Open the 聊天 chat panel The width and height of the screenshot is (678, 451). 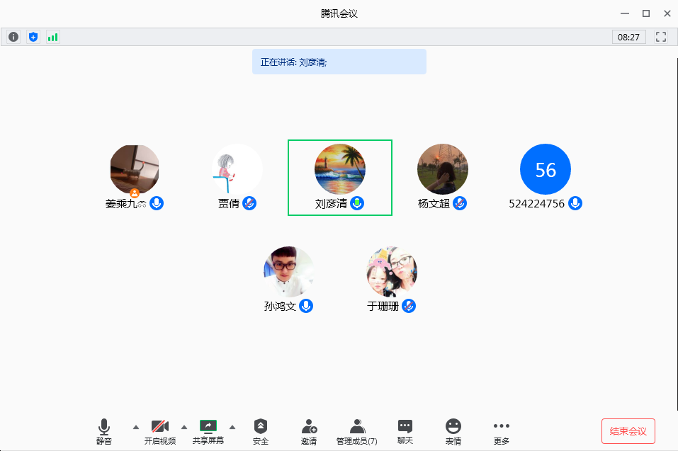405,431
